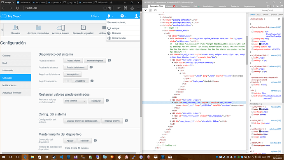Click Guardar archivo de configuración button
The width and height of the screenshot is (284, 160).
(x=82, y=121)
